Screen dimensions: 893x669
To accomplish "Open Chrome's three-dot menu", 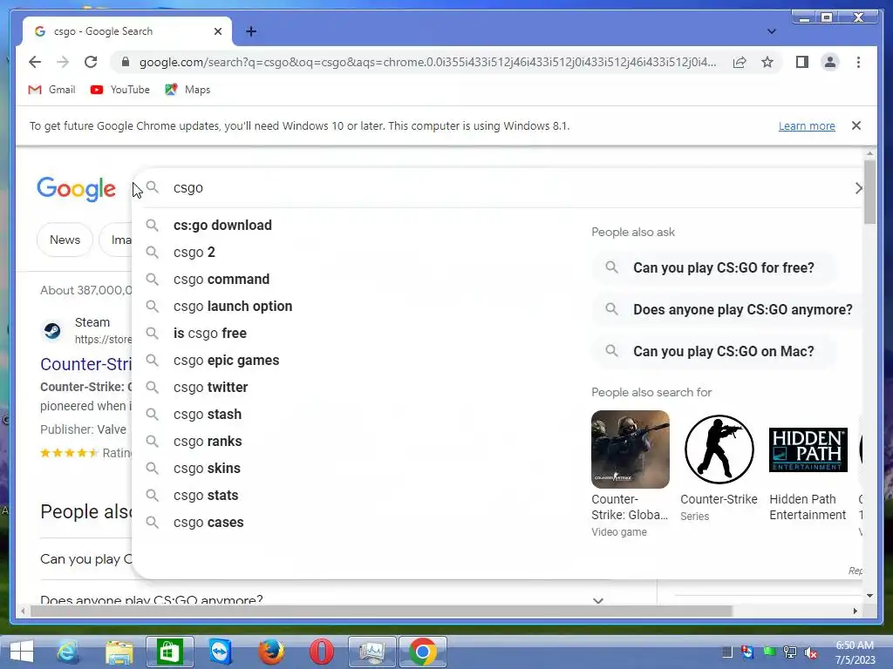I will [x=858, y=62].
